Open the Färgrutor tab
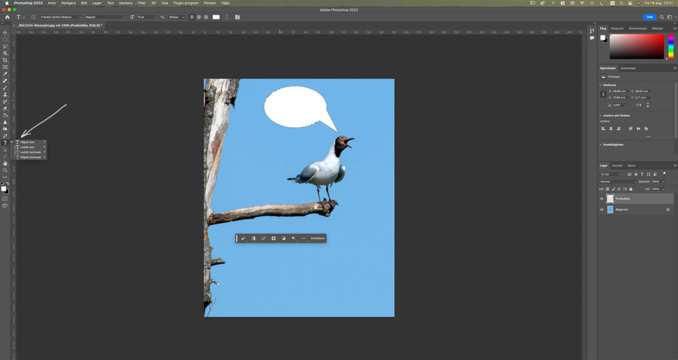Screen dimensions: 678x360 click(617, 28)
